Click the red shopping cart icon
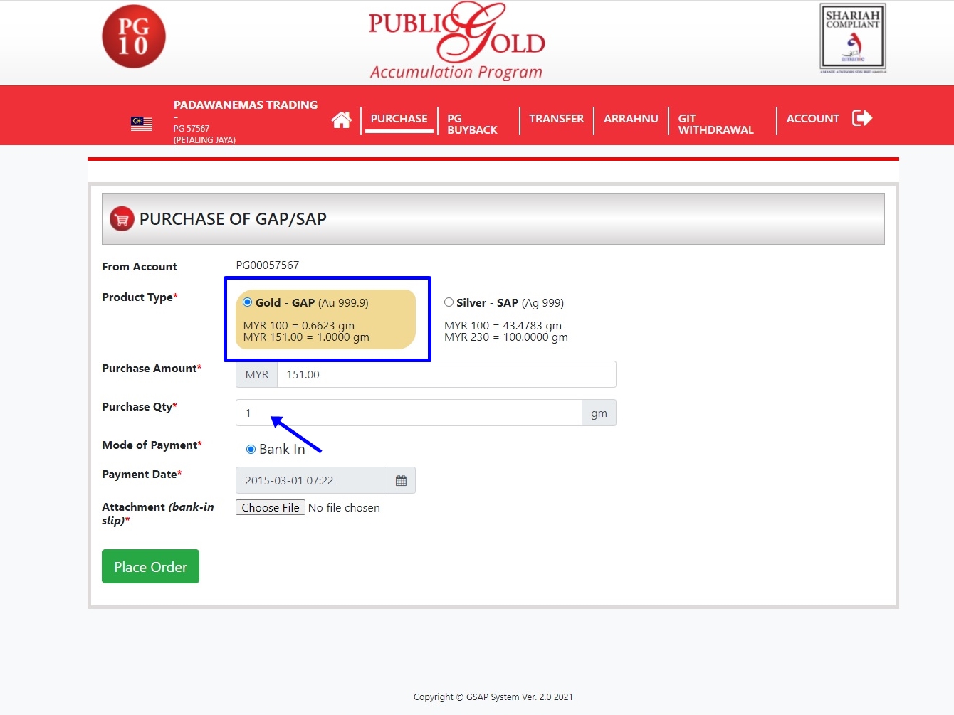 point(122,219)
